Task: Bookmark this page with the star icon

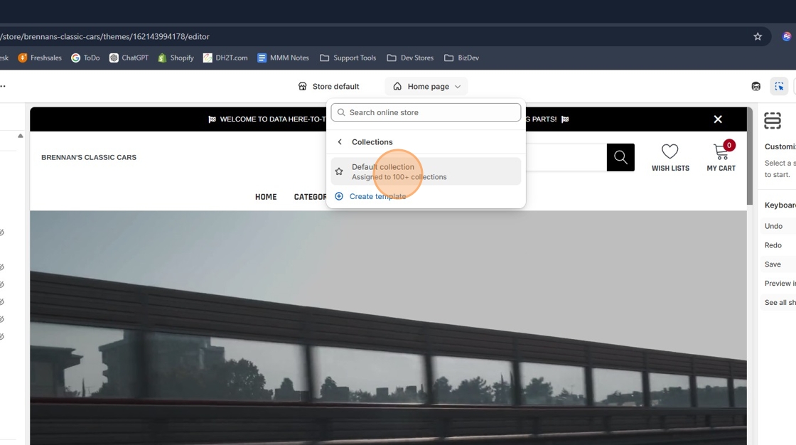Action: (758, 36)
